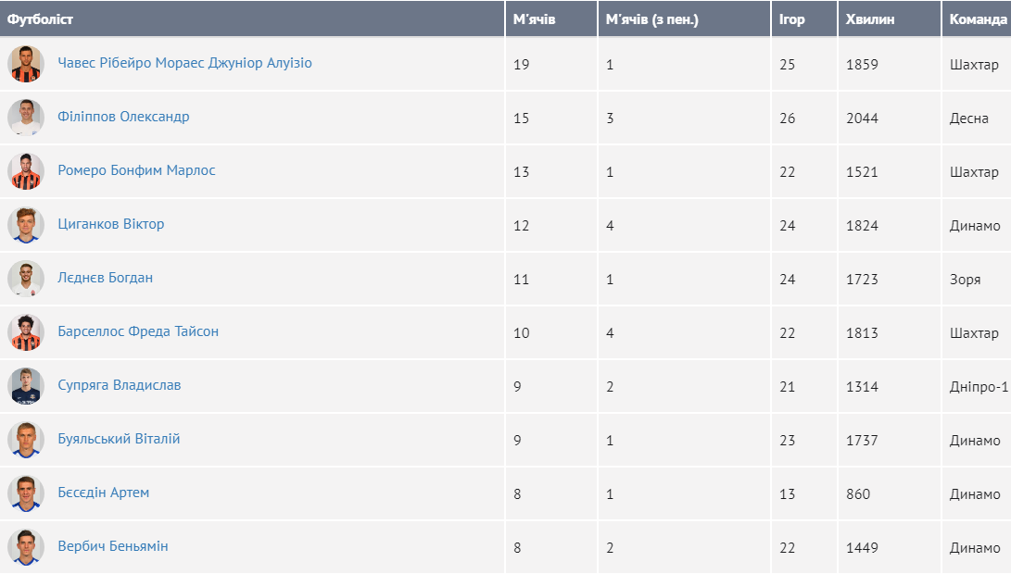Sort table by Команда column header
This screenshot has height=574, width=1011.
coord(977,19)
